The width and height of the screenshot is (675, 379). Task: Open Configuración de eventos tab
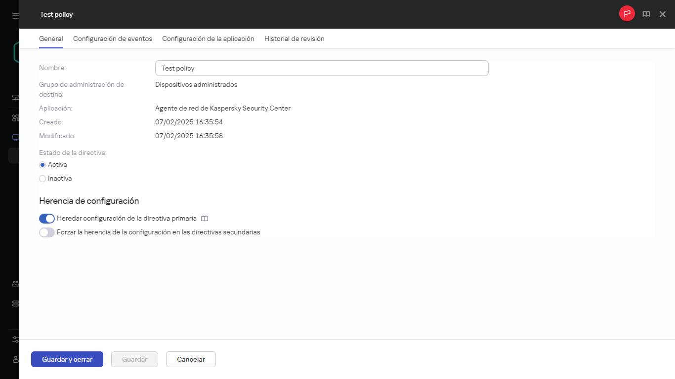(113, 38)
